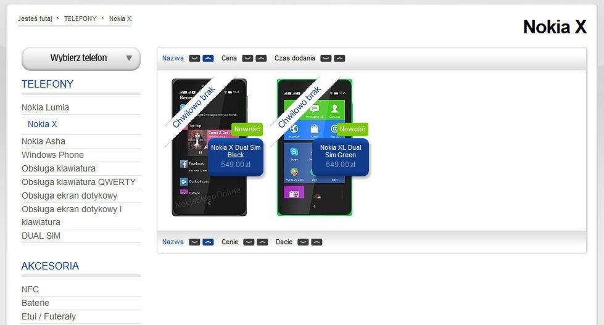Open Obsługa klawiatura category
This screenshot has height=325, width=604.
pyautogui.click(x=59, y=168)
